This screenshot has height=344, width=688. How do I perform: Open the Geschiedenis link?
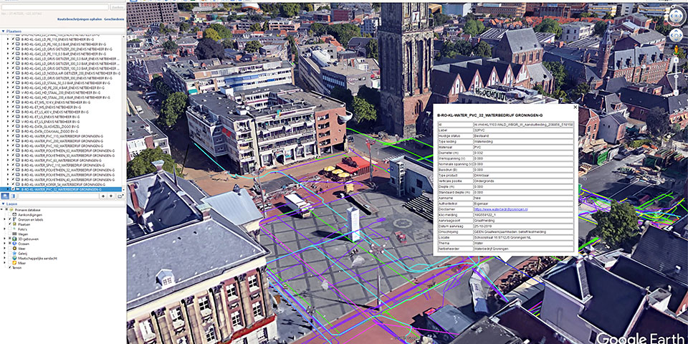pos(114,19)
